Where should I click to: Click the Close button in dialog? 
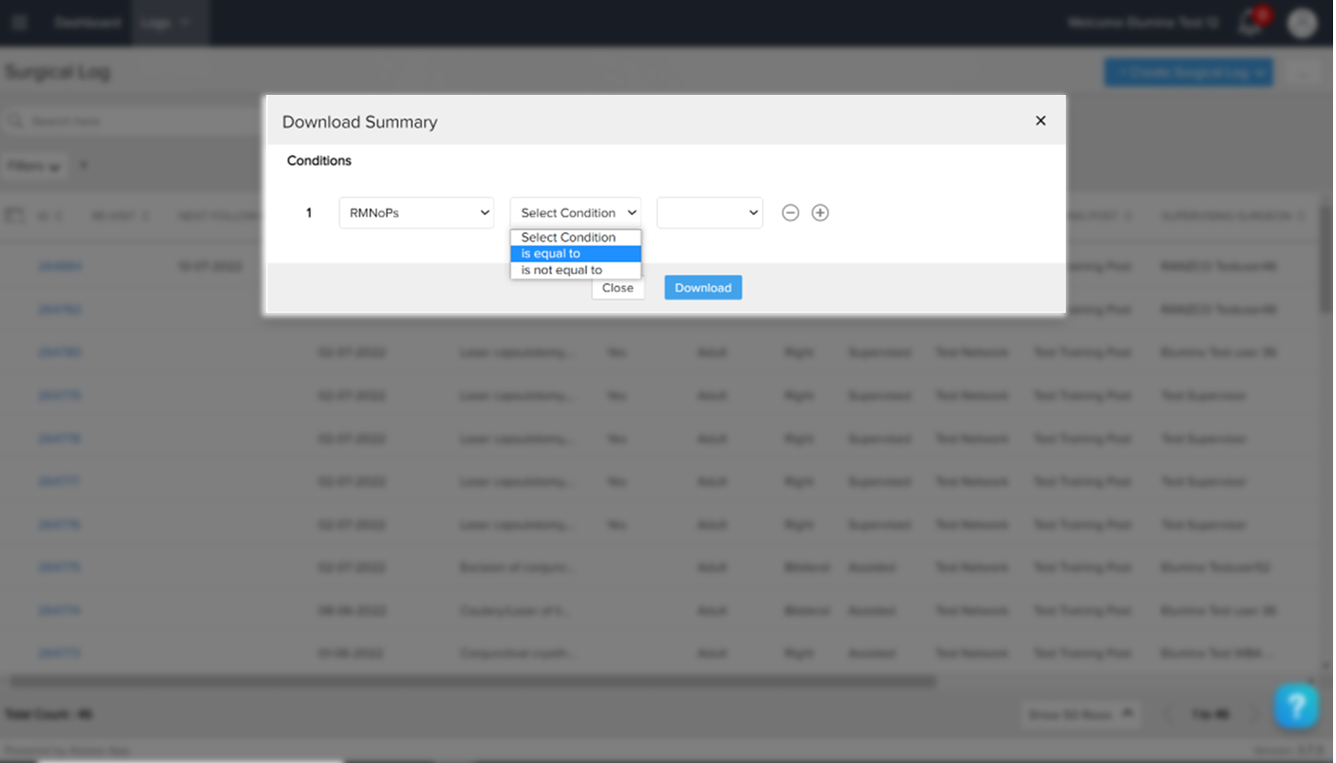click(618, 288)
